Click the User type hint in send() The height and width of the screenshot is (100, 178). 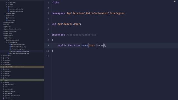coord(92,46)
